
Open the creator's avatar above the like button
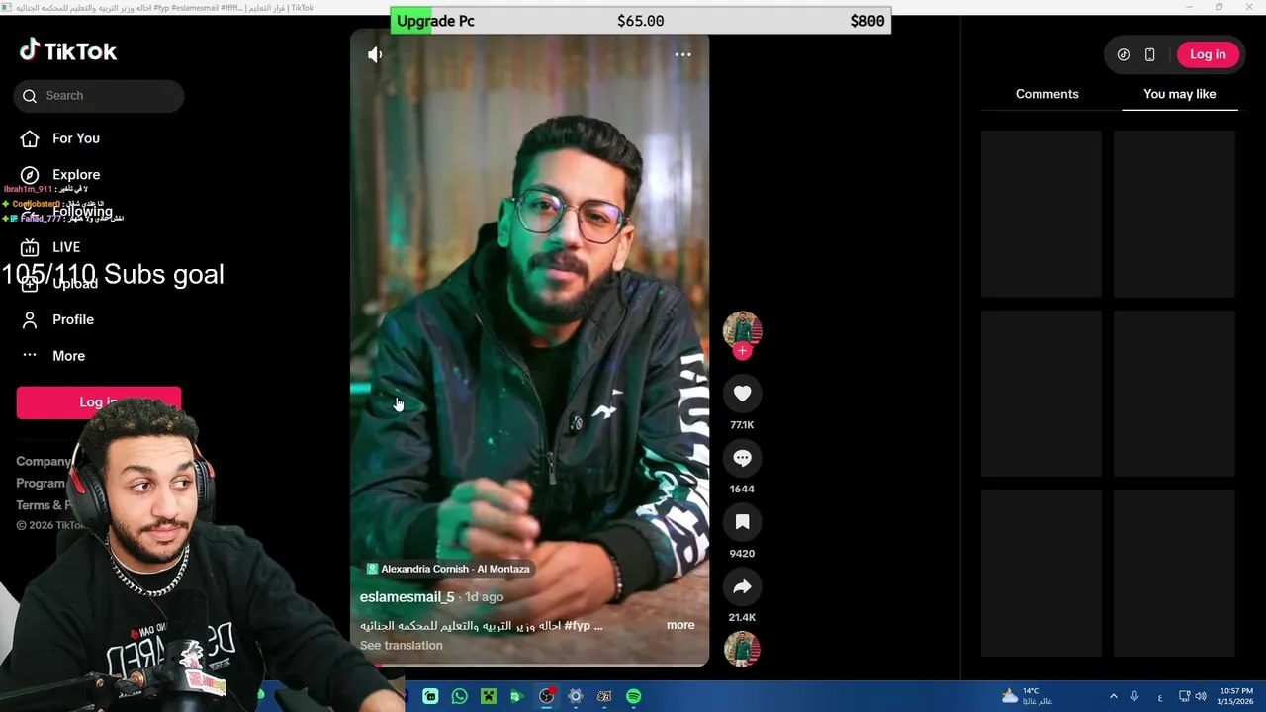pyautogui.click(x=742, y=329)
